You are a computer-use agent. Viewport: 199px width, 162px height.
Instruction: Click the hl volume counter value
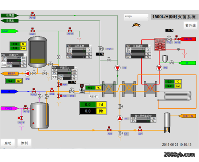tap(88, 105)
